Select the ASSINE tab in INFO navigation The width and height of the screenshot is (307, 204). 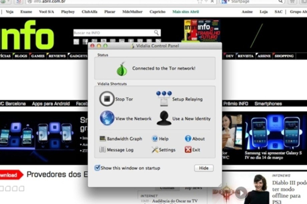pos(264,56)
